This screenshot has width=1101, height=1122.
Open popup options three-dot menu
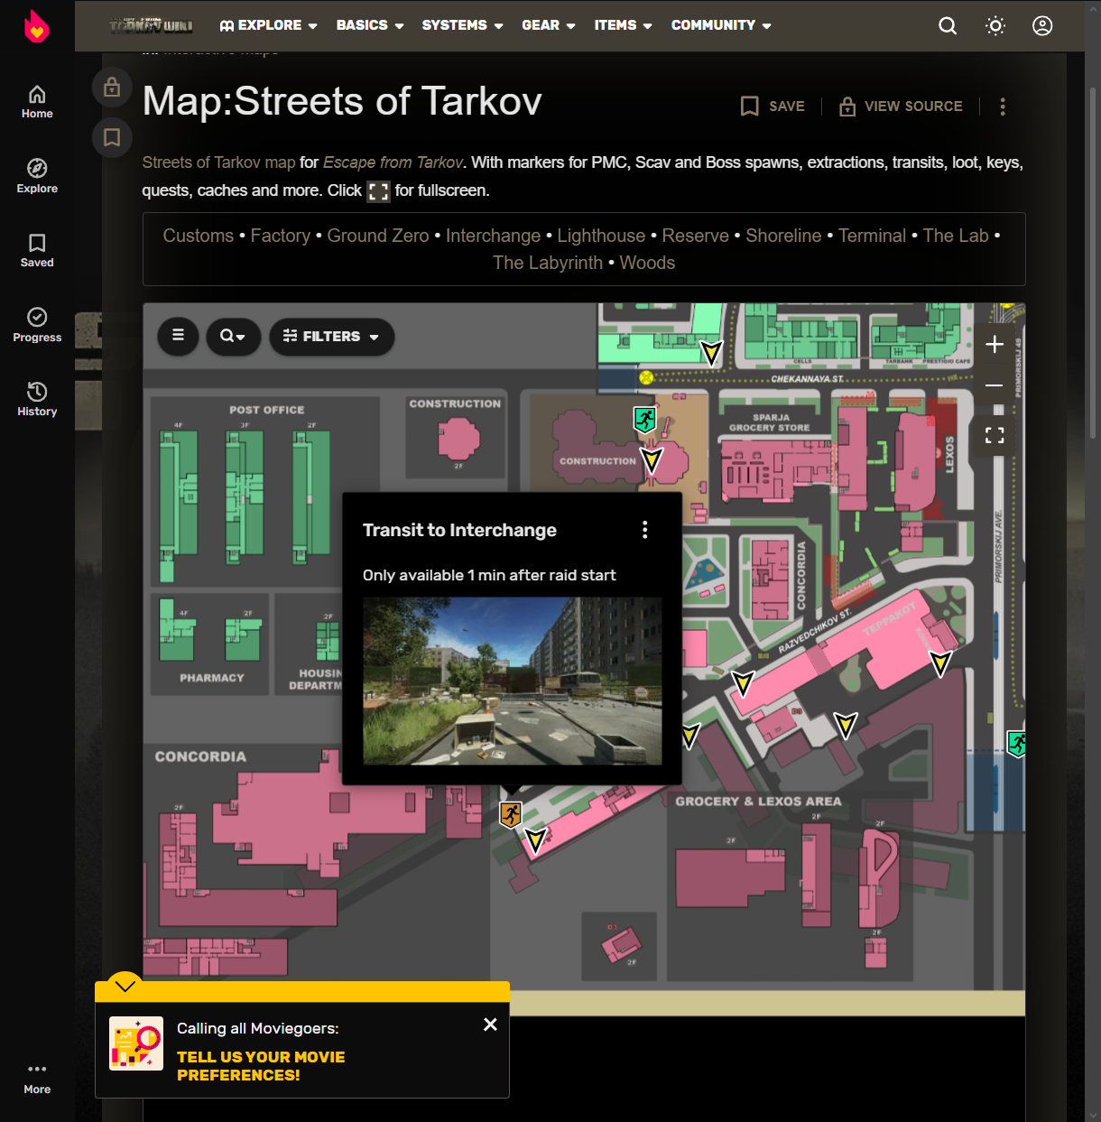click(644, 530)
